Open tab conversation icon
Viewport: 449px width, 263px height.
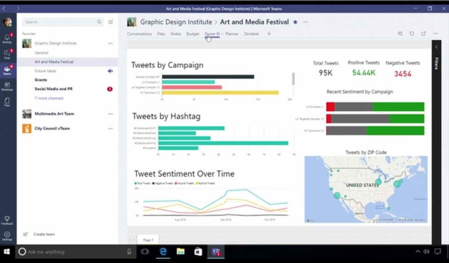400,34
